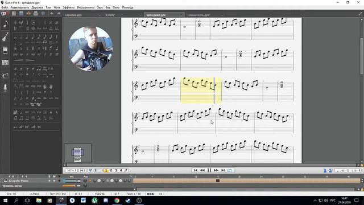The height and width of the screenshot is (205, 364).
Task: Click the multitrack view filter icon
Action: point(90,170)
